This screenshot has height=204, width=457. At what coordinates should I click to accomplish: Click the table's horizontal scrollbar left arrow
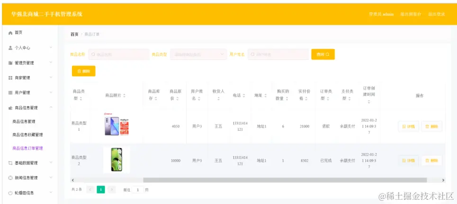point(73,180)
